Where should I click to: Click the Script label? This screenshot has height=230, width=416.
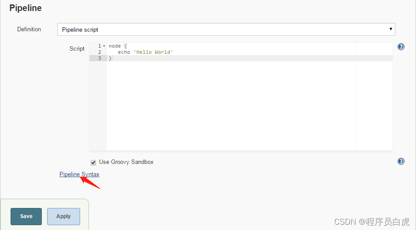(x=77, y=48)
